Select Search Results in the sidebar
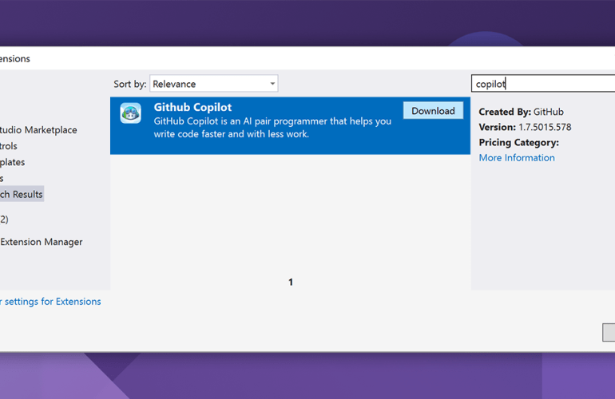 pos(22,194)
